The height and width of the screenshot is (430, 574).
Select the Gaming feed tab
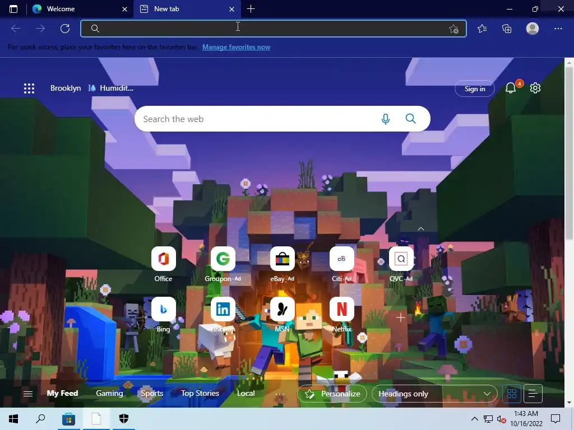tap(109, 394)
